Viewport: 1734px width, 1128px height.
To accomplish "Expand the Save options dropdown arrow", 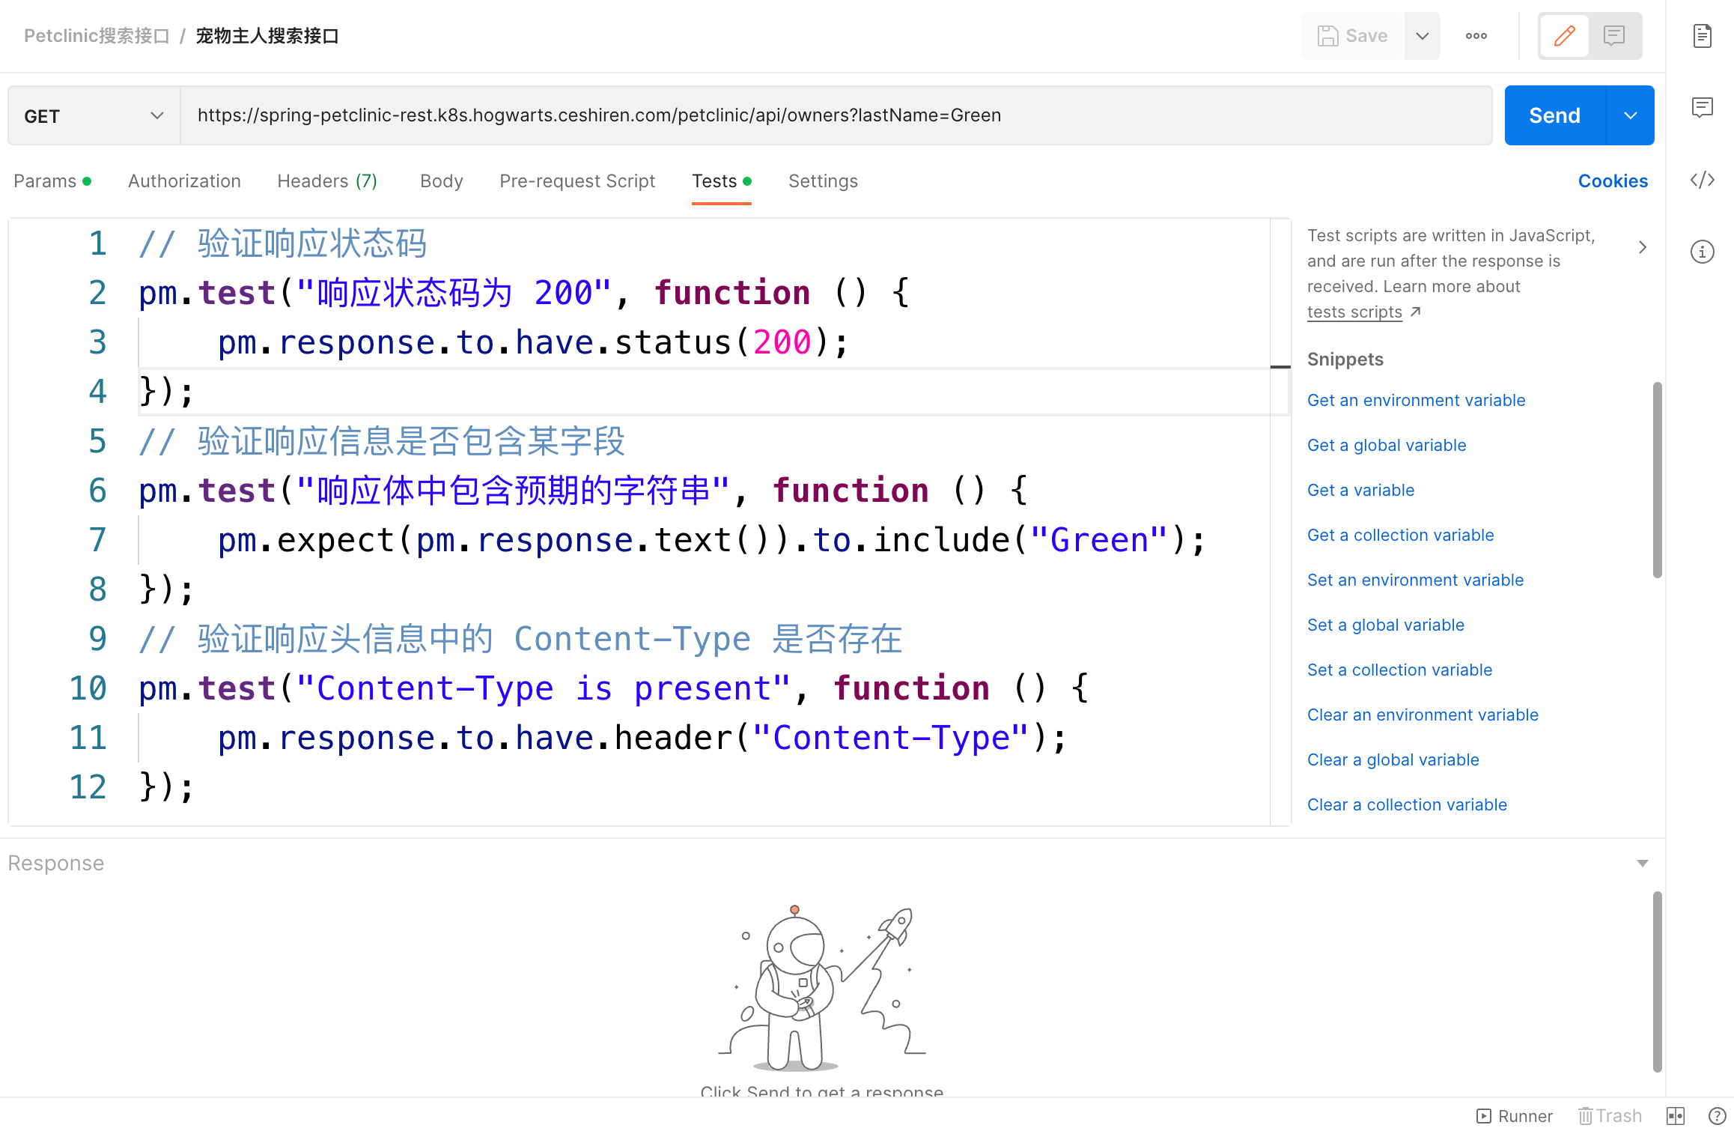I will tap(1422, 36).
